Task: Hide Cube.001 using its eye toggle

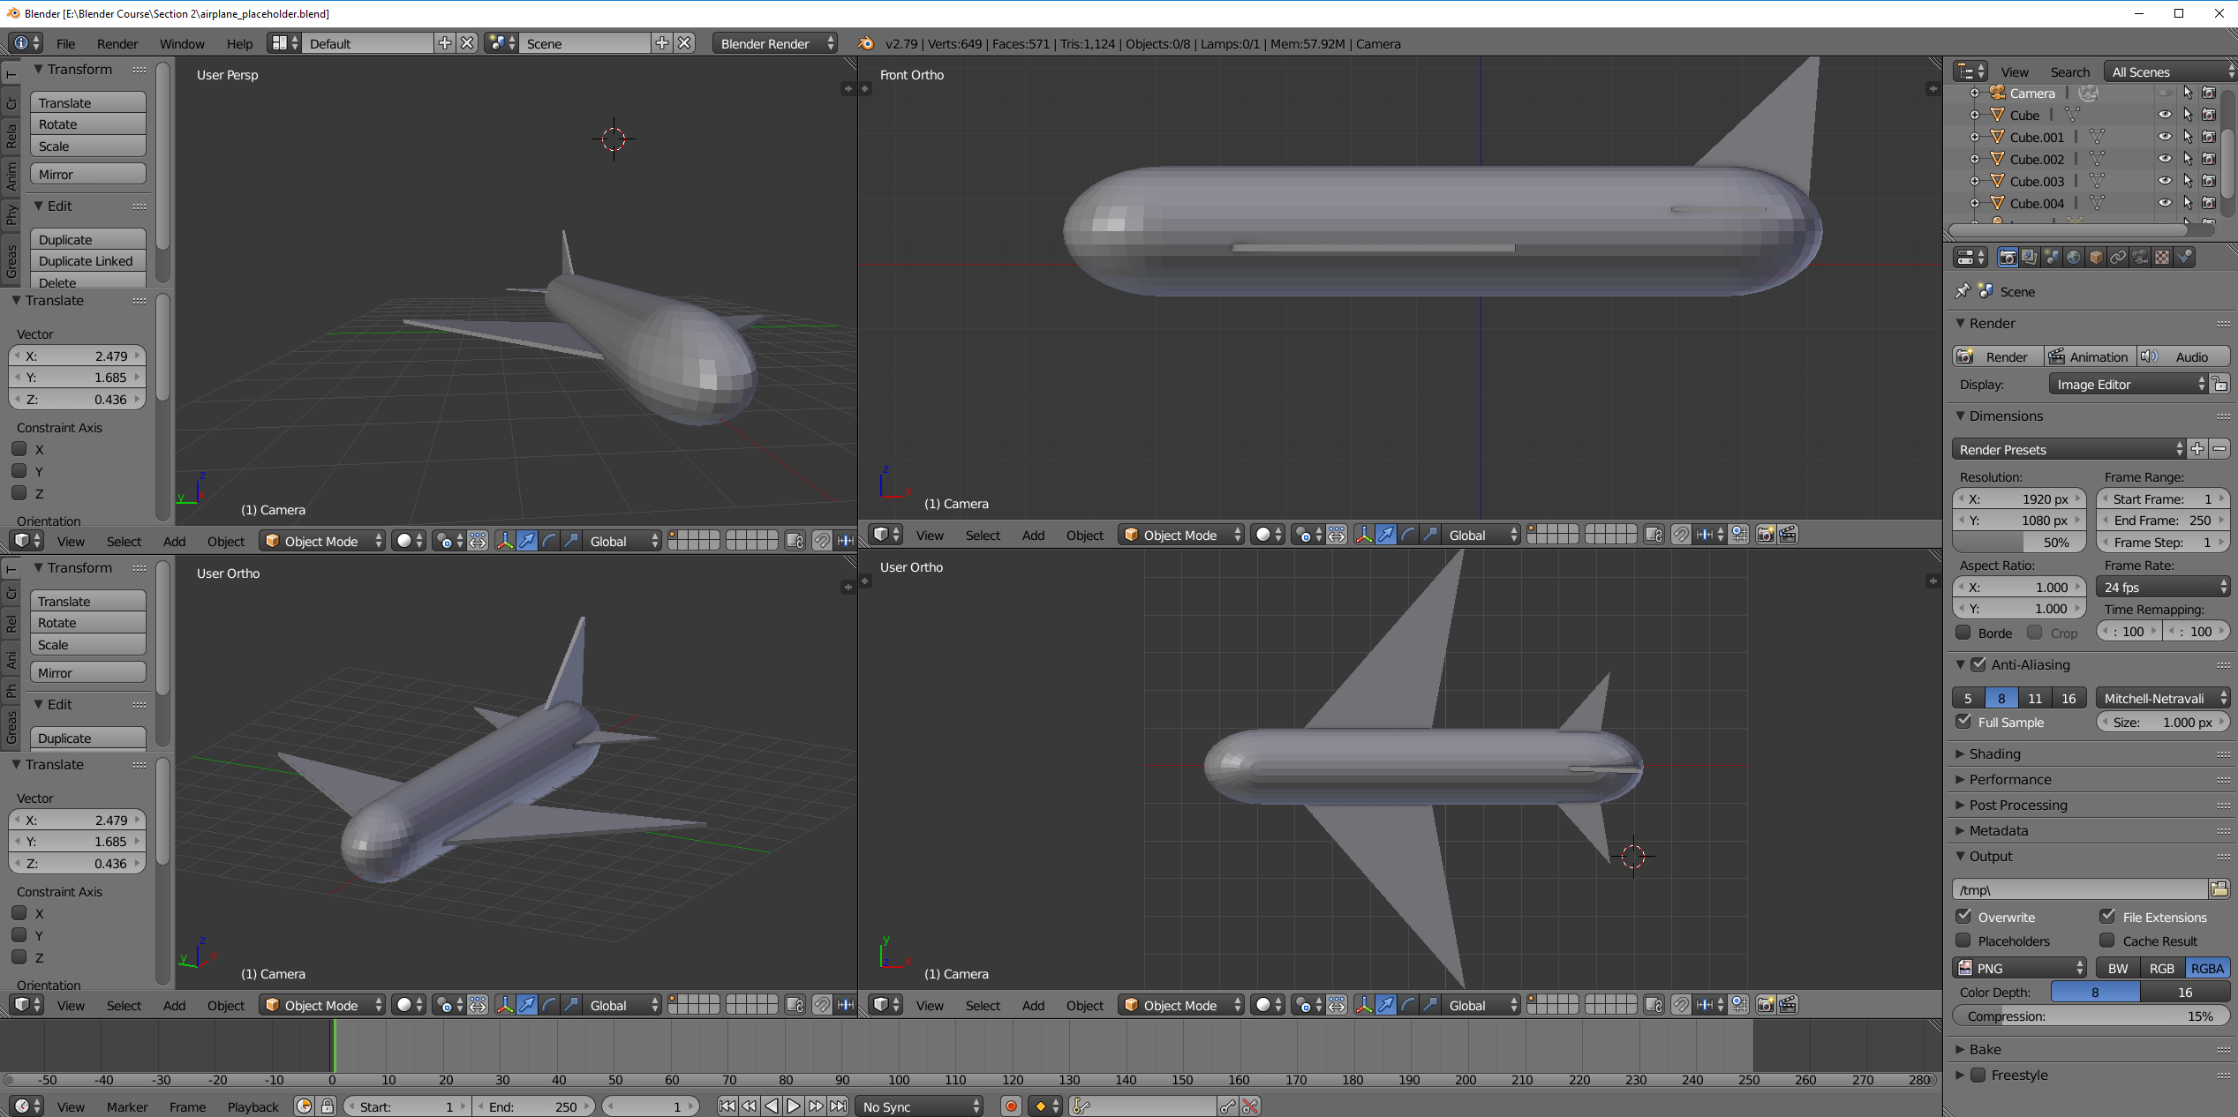Action: point(2166,136)
